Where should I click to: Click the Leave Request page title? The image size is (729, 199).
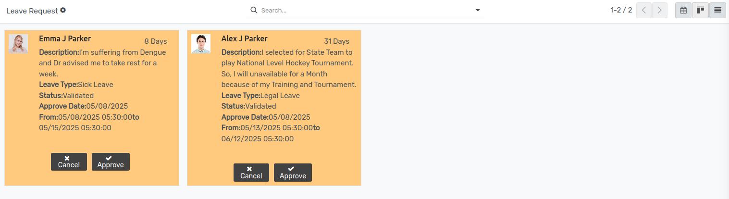[32, 11]
